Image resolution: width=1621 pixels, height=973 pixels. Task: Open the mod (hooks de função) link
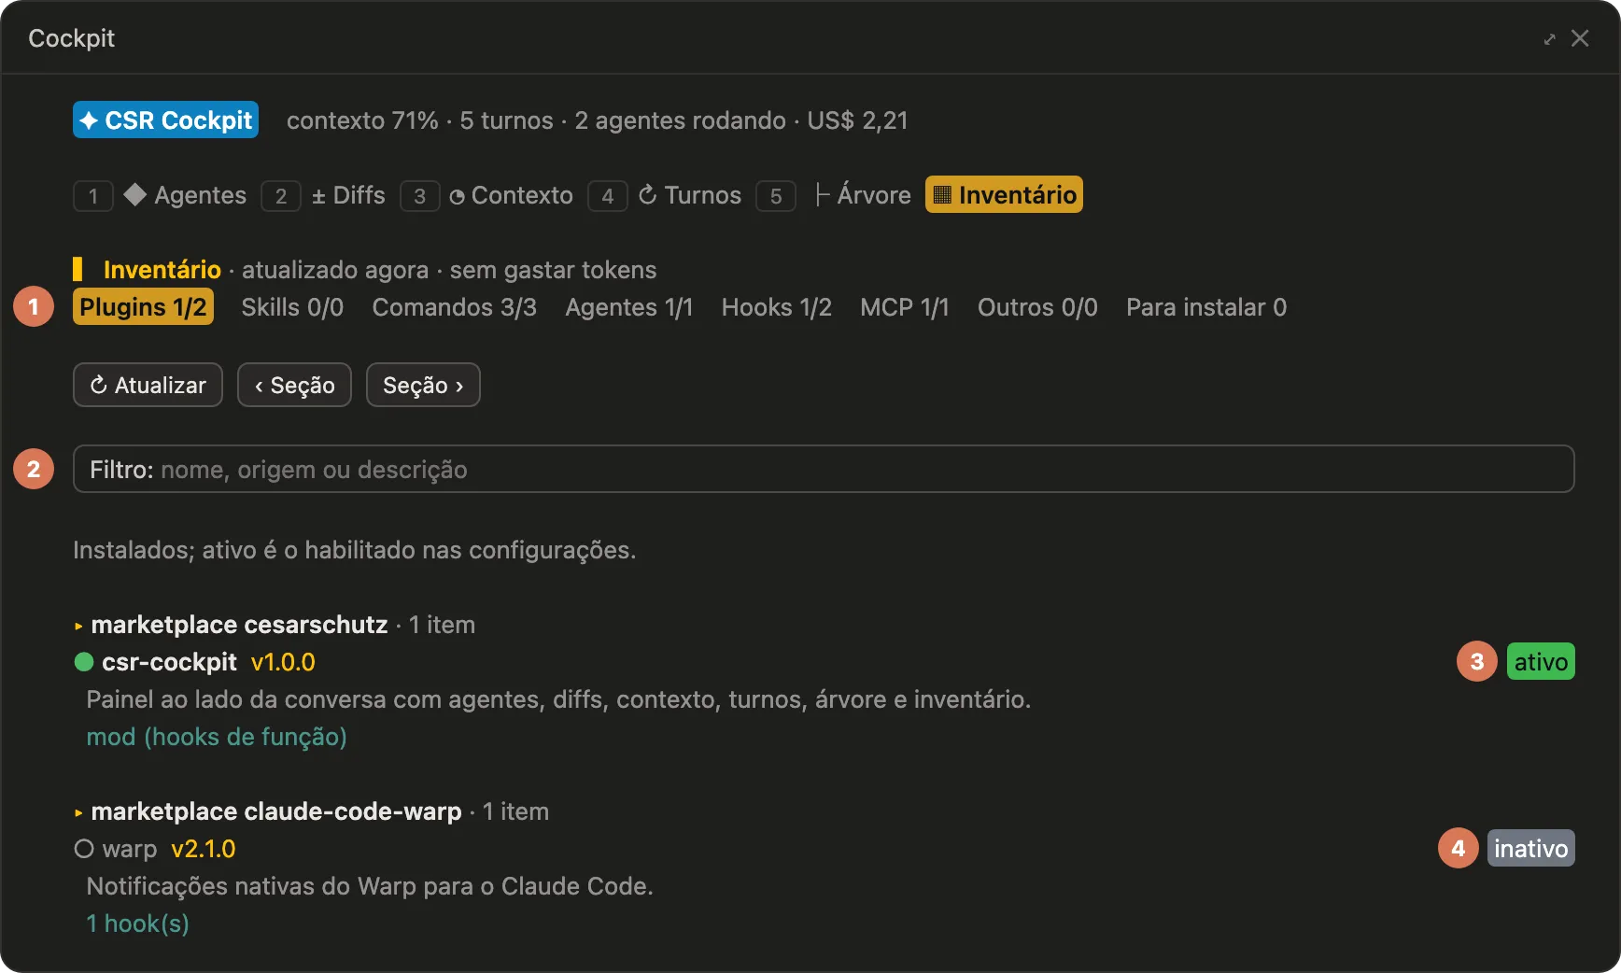pyautogui.click(x=217, y=737)
